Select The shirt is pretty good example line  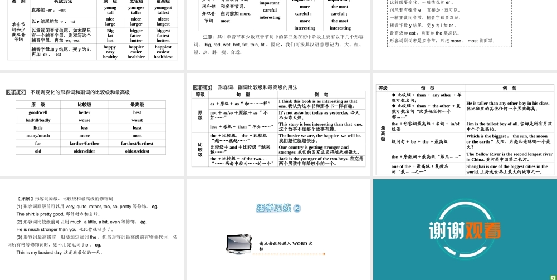tap(58, 214)
